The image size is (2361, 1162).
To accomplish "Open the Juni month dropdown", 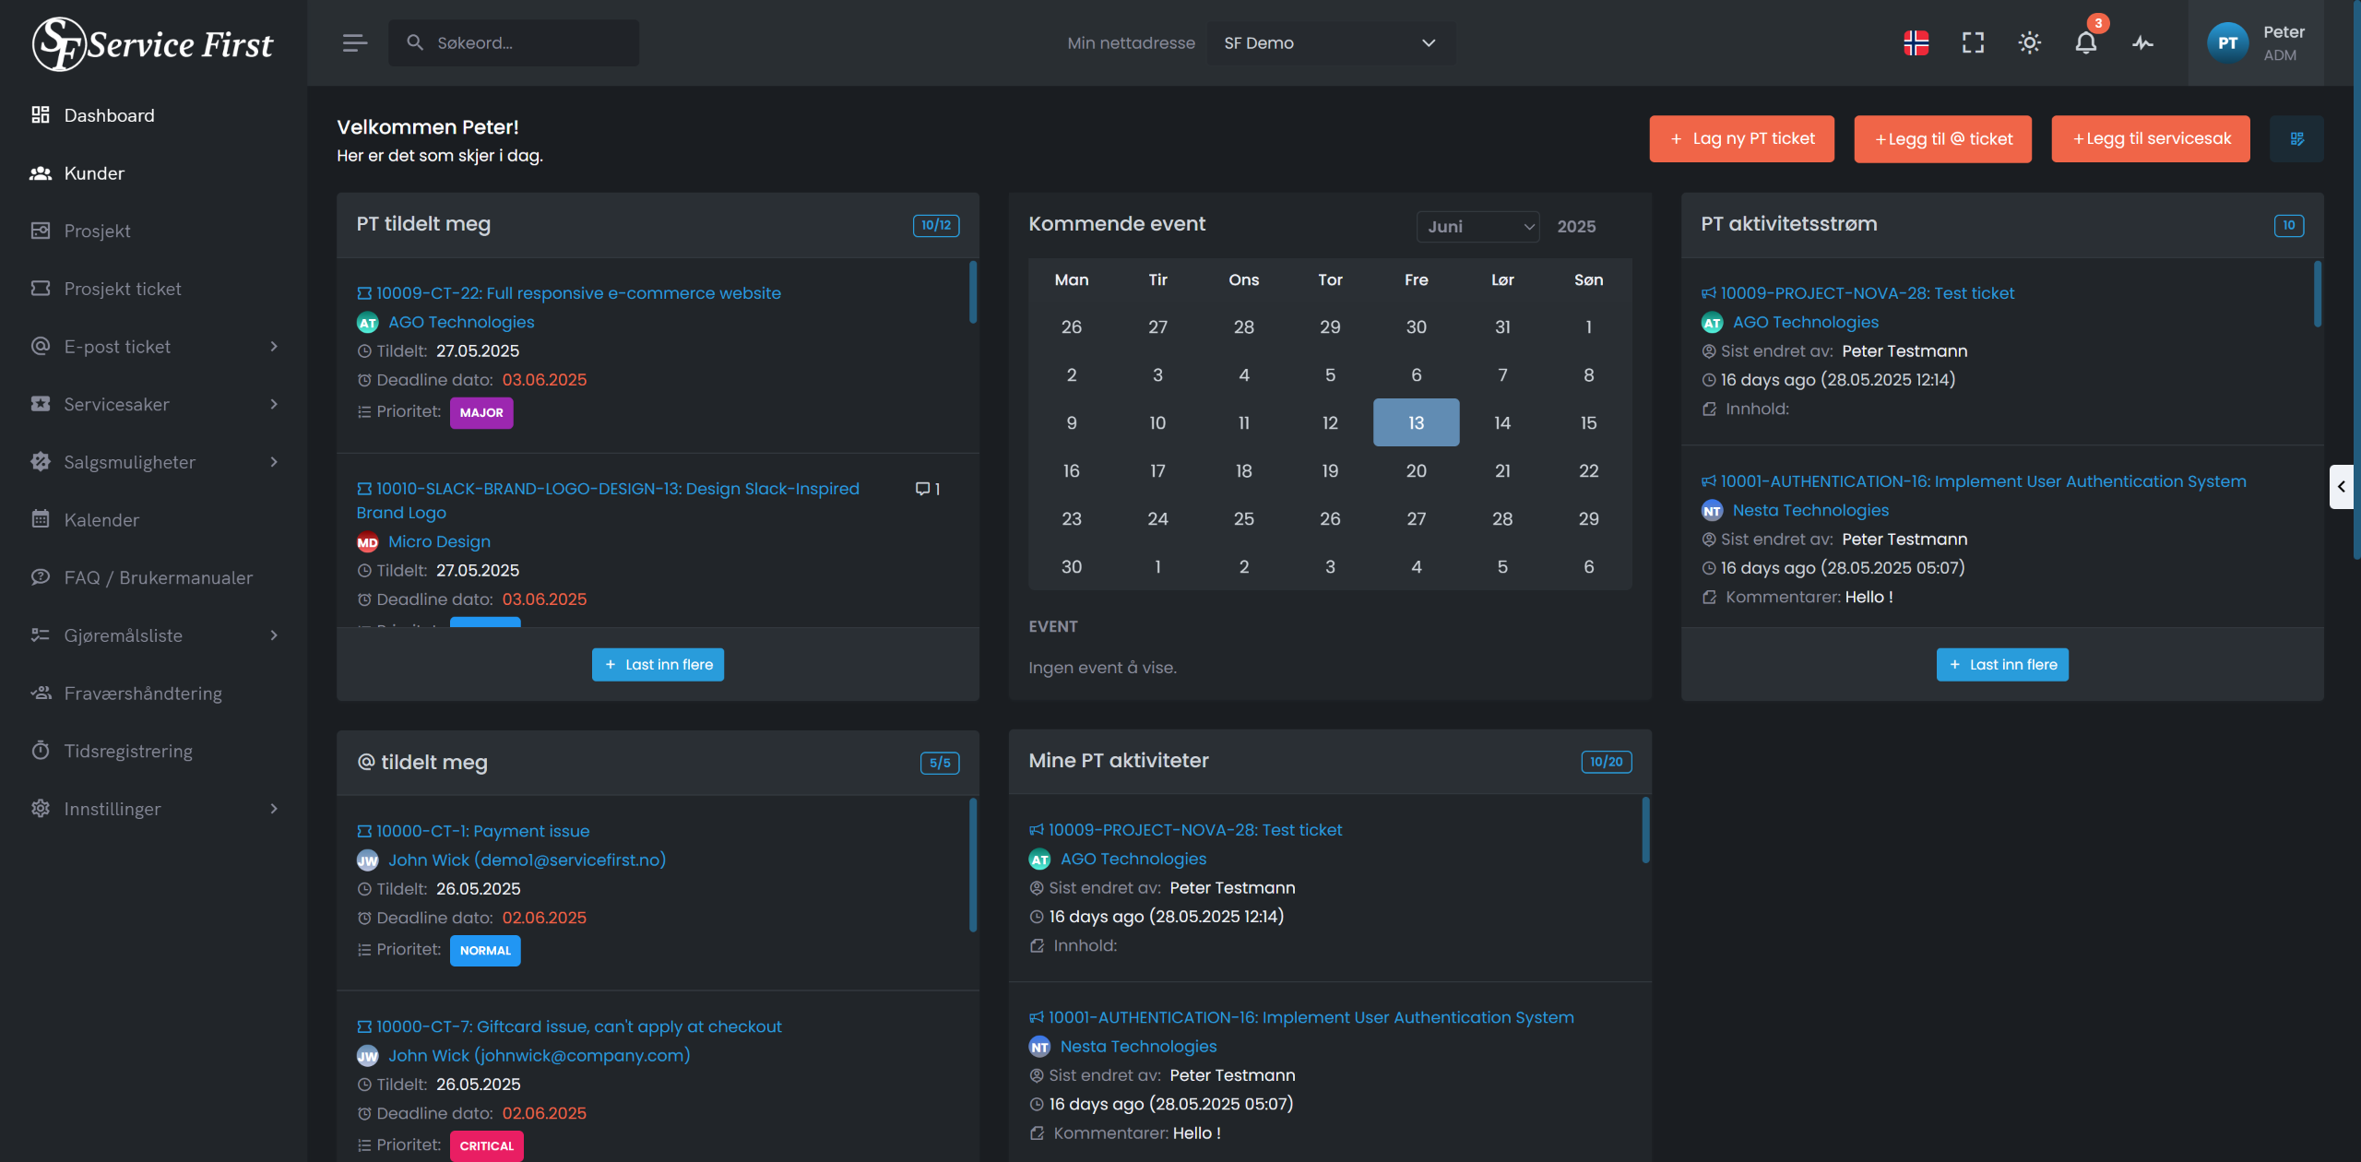I will coord(1477,226).
